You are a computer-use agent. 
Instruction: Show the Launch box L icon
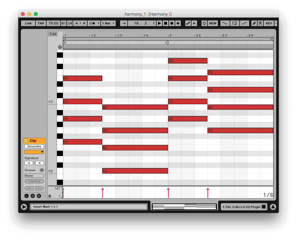(27, 196)
